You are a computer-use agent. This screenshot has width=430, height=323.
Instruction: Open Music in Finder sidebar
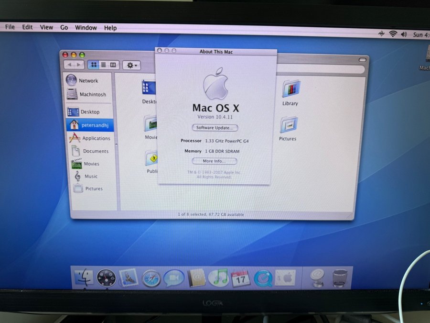(x=91, y=176)
